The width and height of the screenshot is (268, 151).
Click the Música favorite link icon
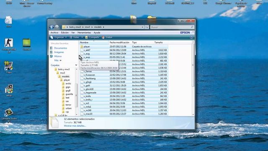52,56
